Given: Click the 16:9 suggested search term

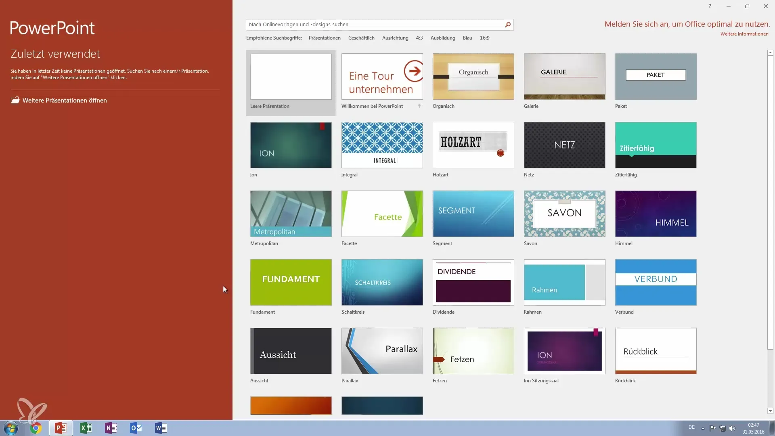Looking at the screenshot, I should click(484, 38).
